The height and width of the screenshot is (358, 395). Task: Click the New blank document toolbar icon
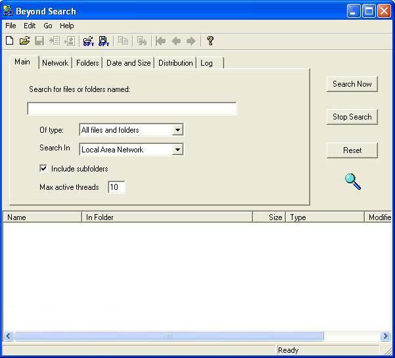coord(10,41)
